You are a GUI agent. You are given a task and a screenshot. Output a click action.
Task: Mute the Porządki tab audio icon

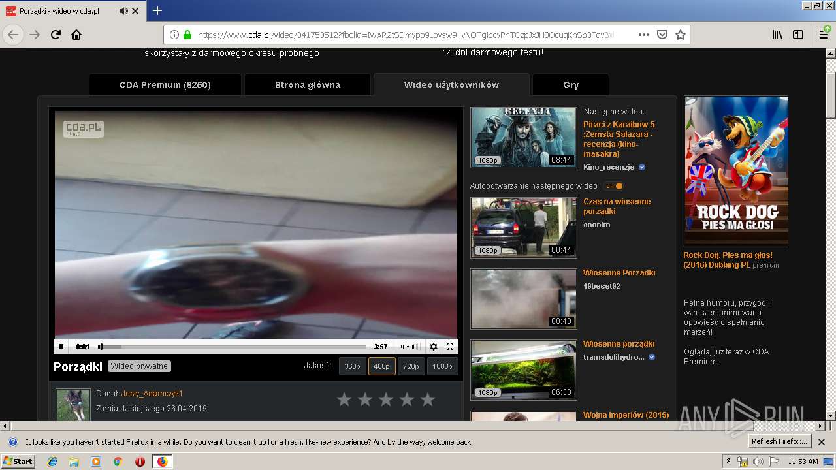tap(123, 11)
